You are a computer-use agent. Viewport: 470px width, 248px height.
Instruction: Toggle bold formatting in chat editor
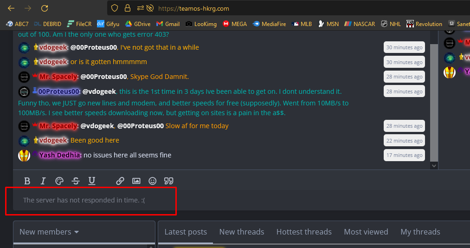coord(27,181)
